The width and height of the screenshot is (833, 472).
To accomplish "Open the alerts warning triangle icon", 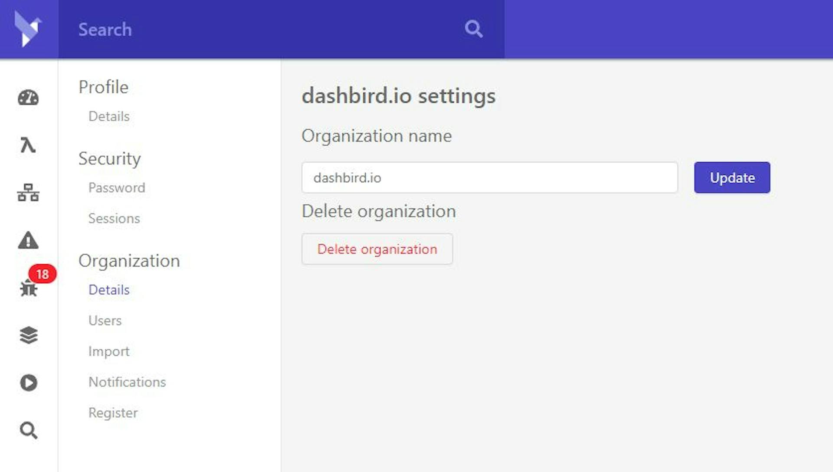I will pyautogui.click(x=28, y=240).
